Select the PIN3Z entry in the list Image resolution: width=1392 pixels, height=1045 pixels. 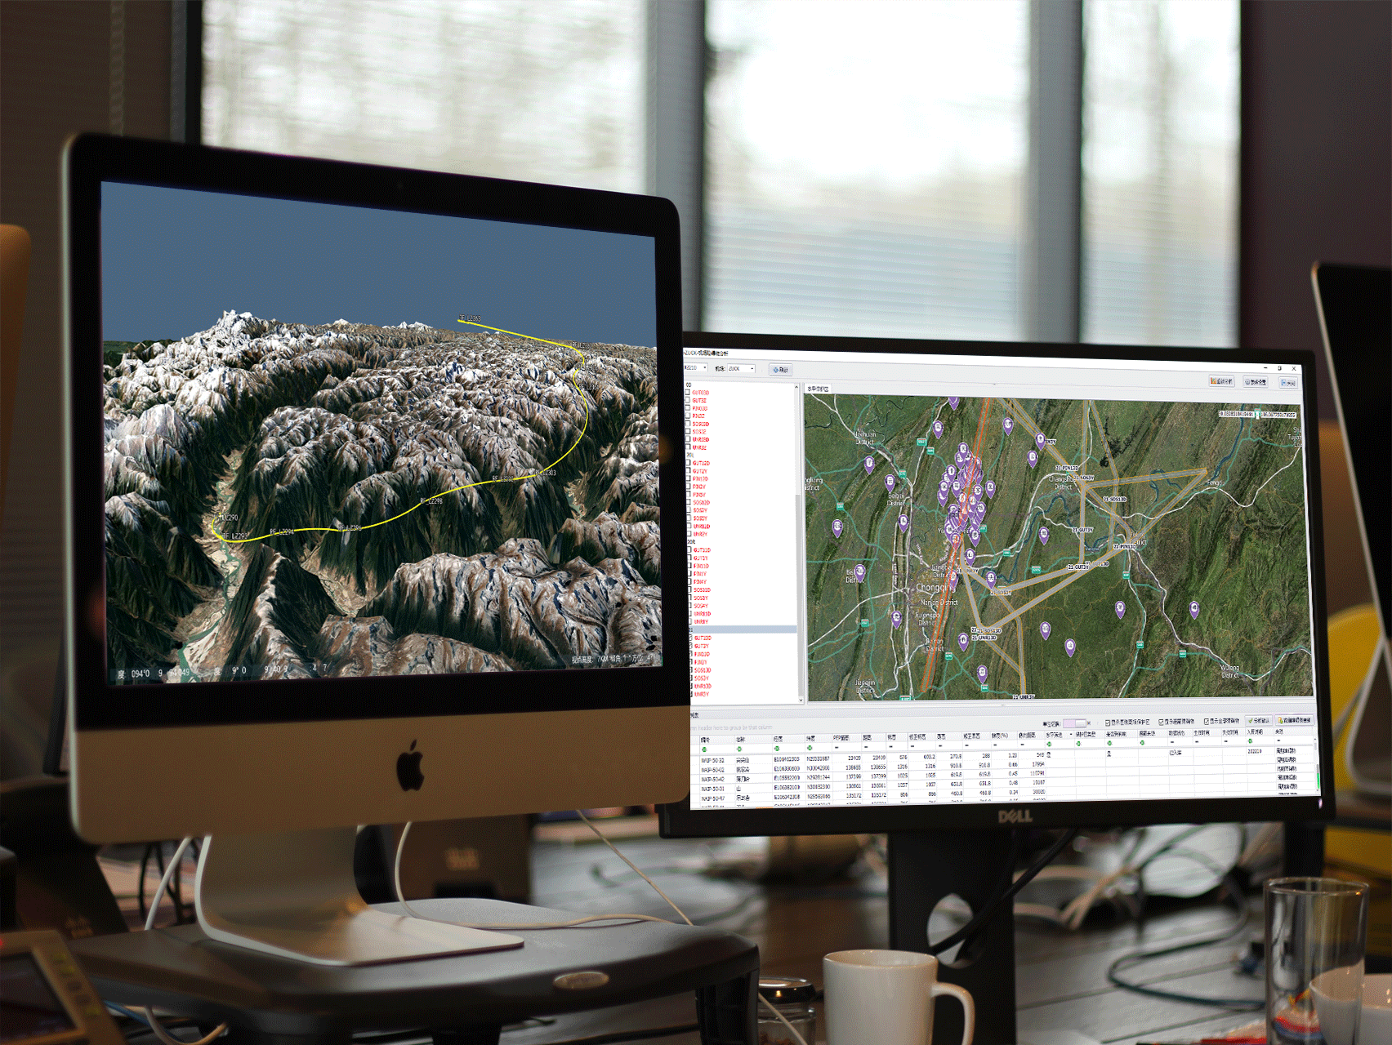click(698, 416)
